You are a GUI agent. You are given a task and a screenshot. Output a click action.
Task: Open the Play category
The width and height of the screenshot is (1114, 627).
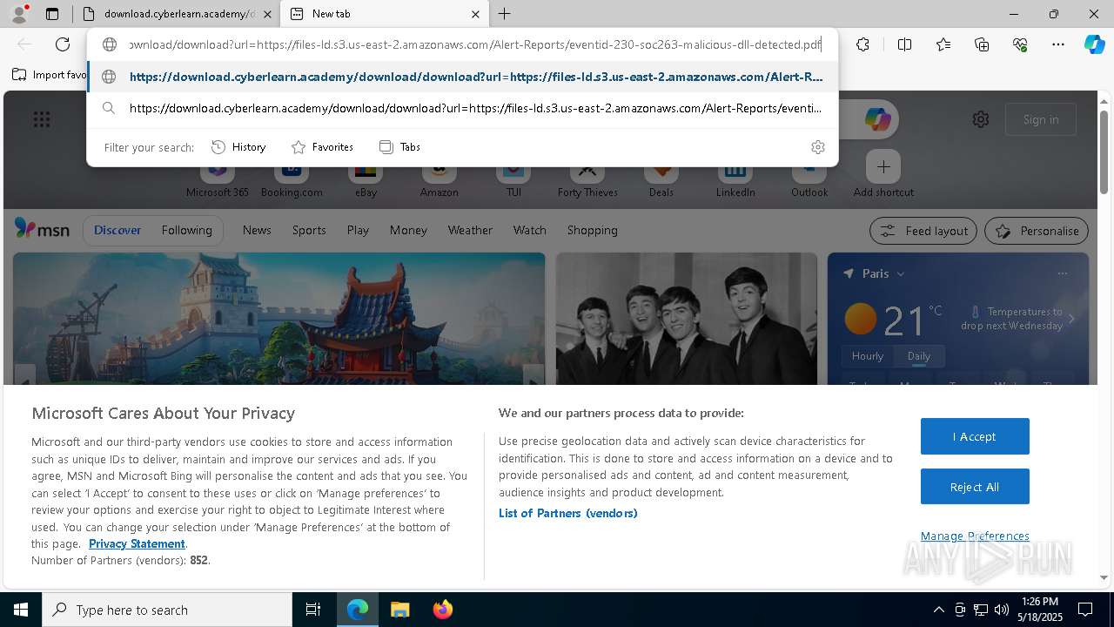(358, 230)
